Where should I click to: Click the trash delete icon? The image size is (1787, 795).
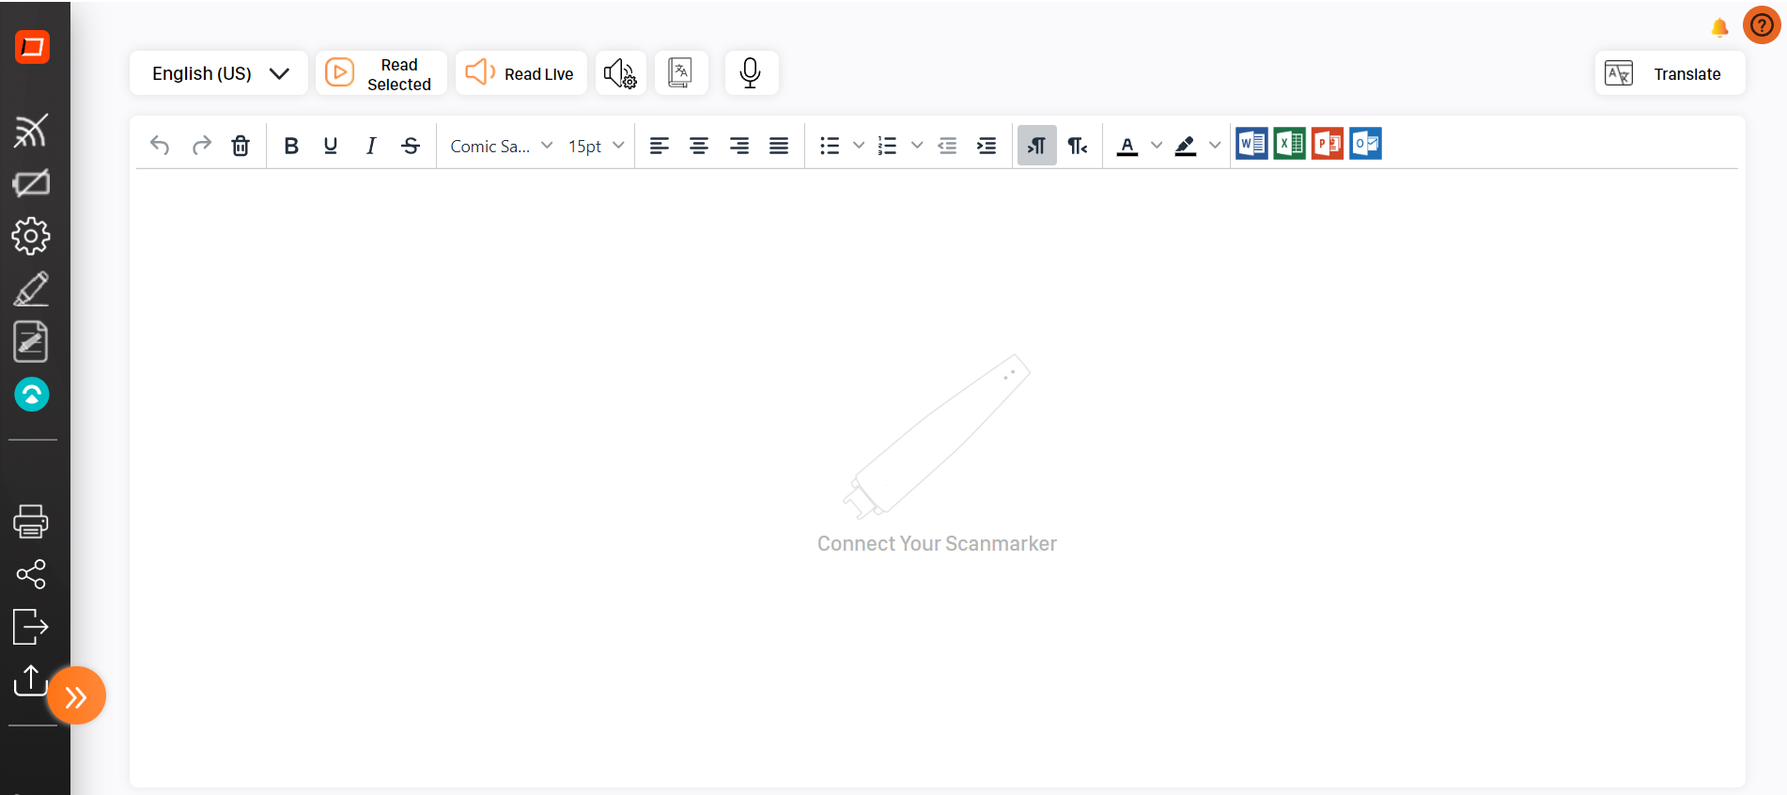pos(241,146)
